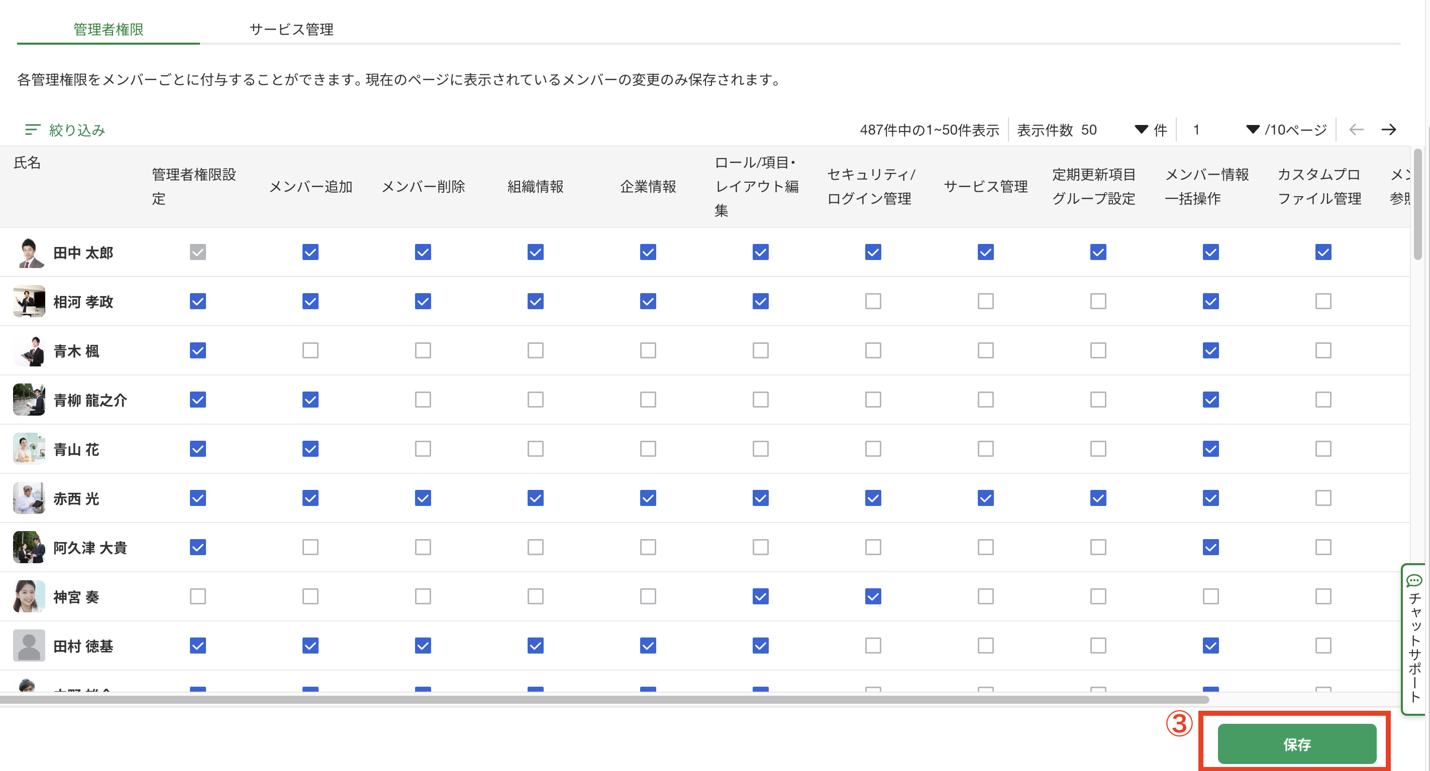Click the filter (絞り込み) icon
The width and height of the screenshot is (1430, 771).
[32, 129]
